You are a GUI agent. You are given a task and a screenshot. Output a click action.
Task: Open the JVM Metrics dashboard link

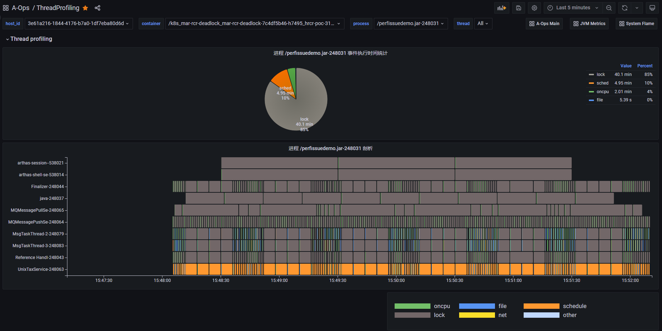point(589,24)
